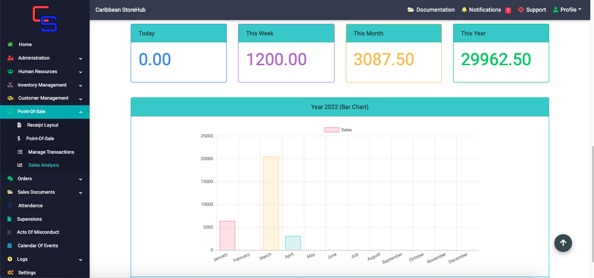Viewport: 594px width, 278px height.
Task: Expand the Administration submenu chevron
Action: [81, 58]
